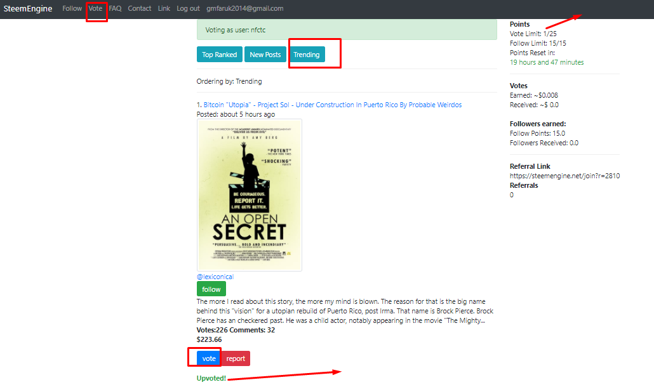Switch ordering to Trending
Screen dimensions: 654x387
(307, 55)
